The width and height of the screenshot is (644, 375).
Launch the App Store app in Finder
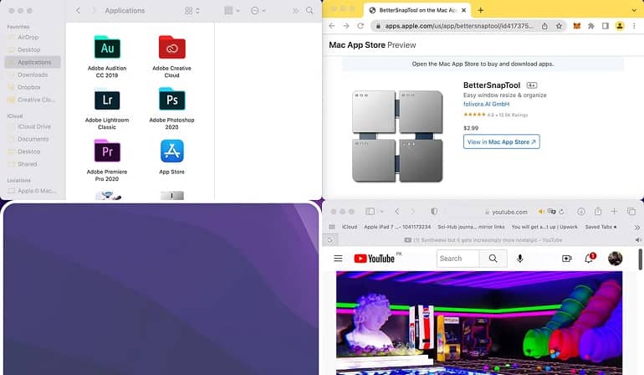click(172, 157)
